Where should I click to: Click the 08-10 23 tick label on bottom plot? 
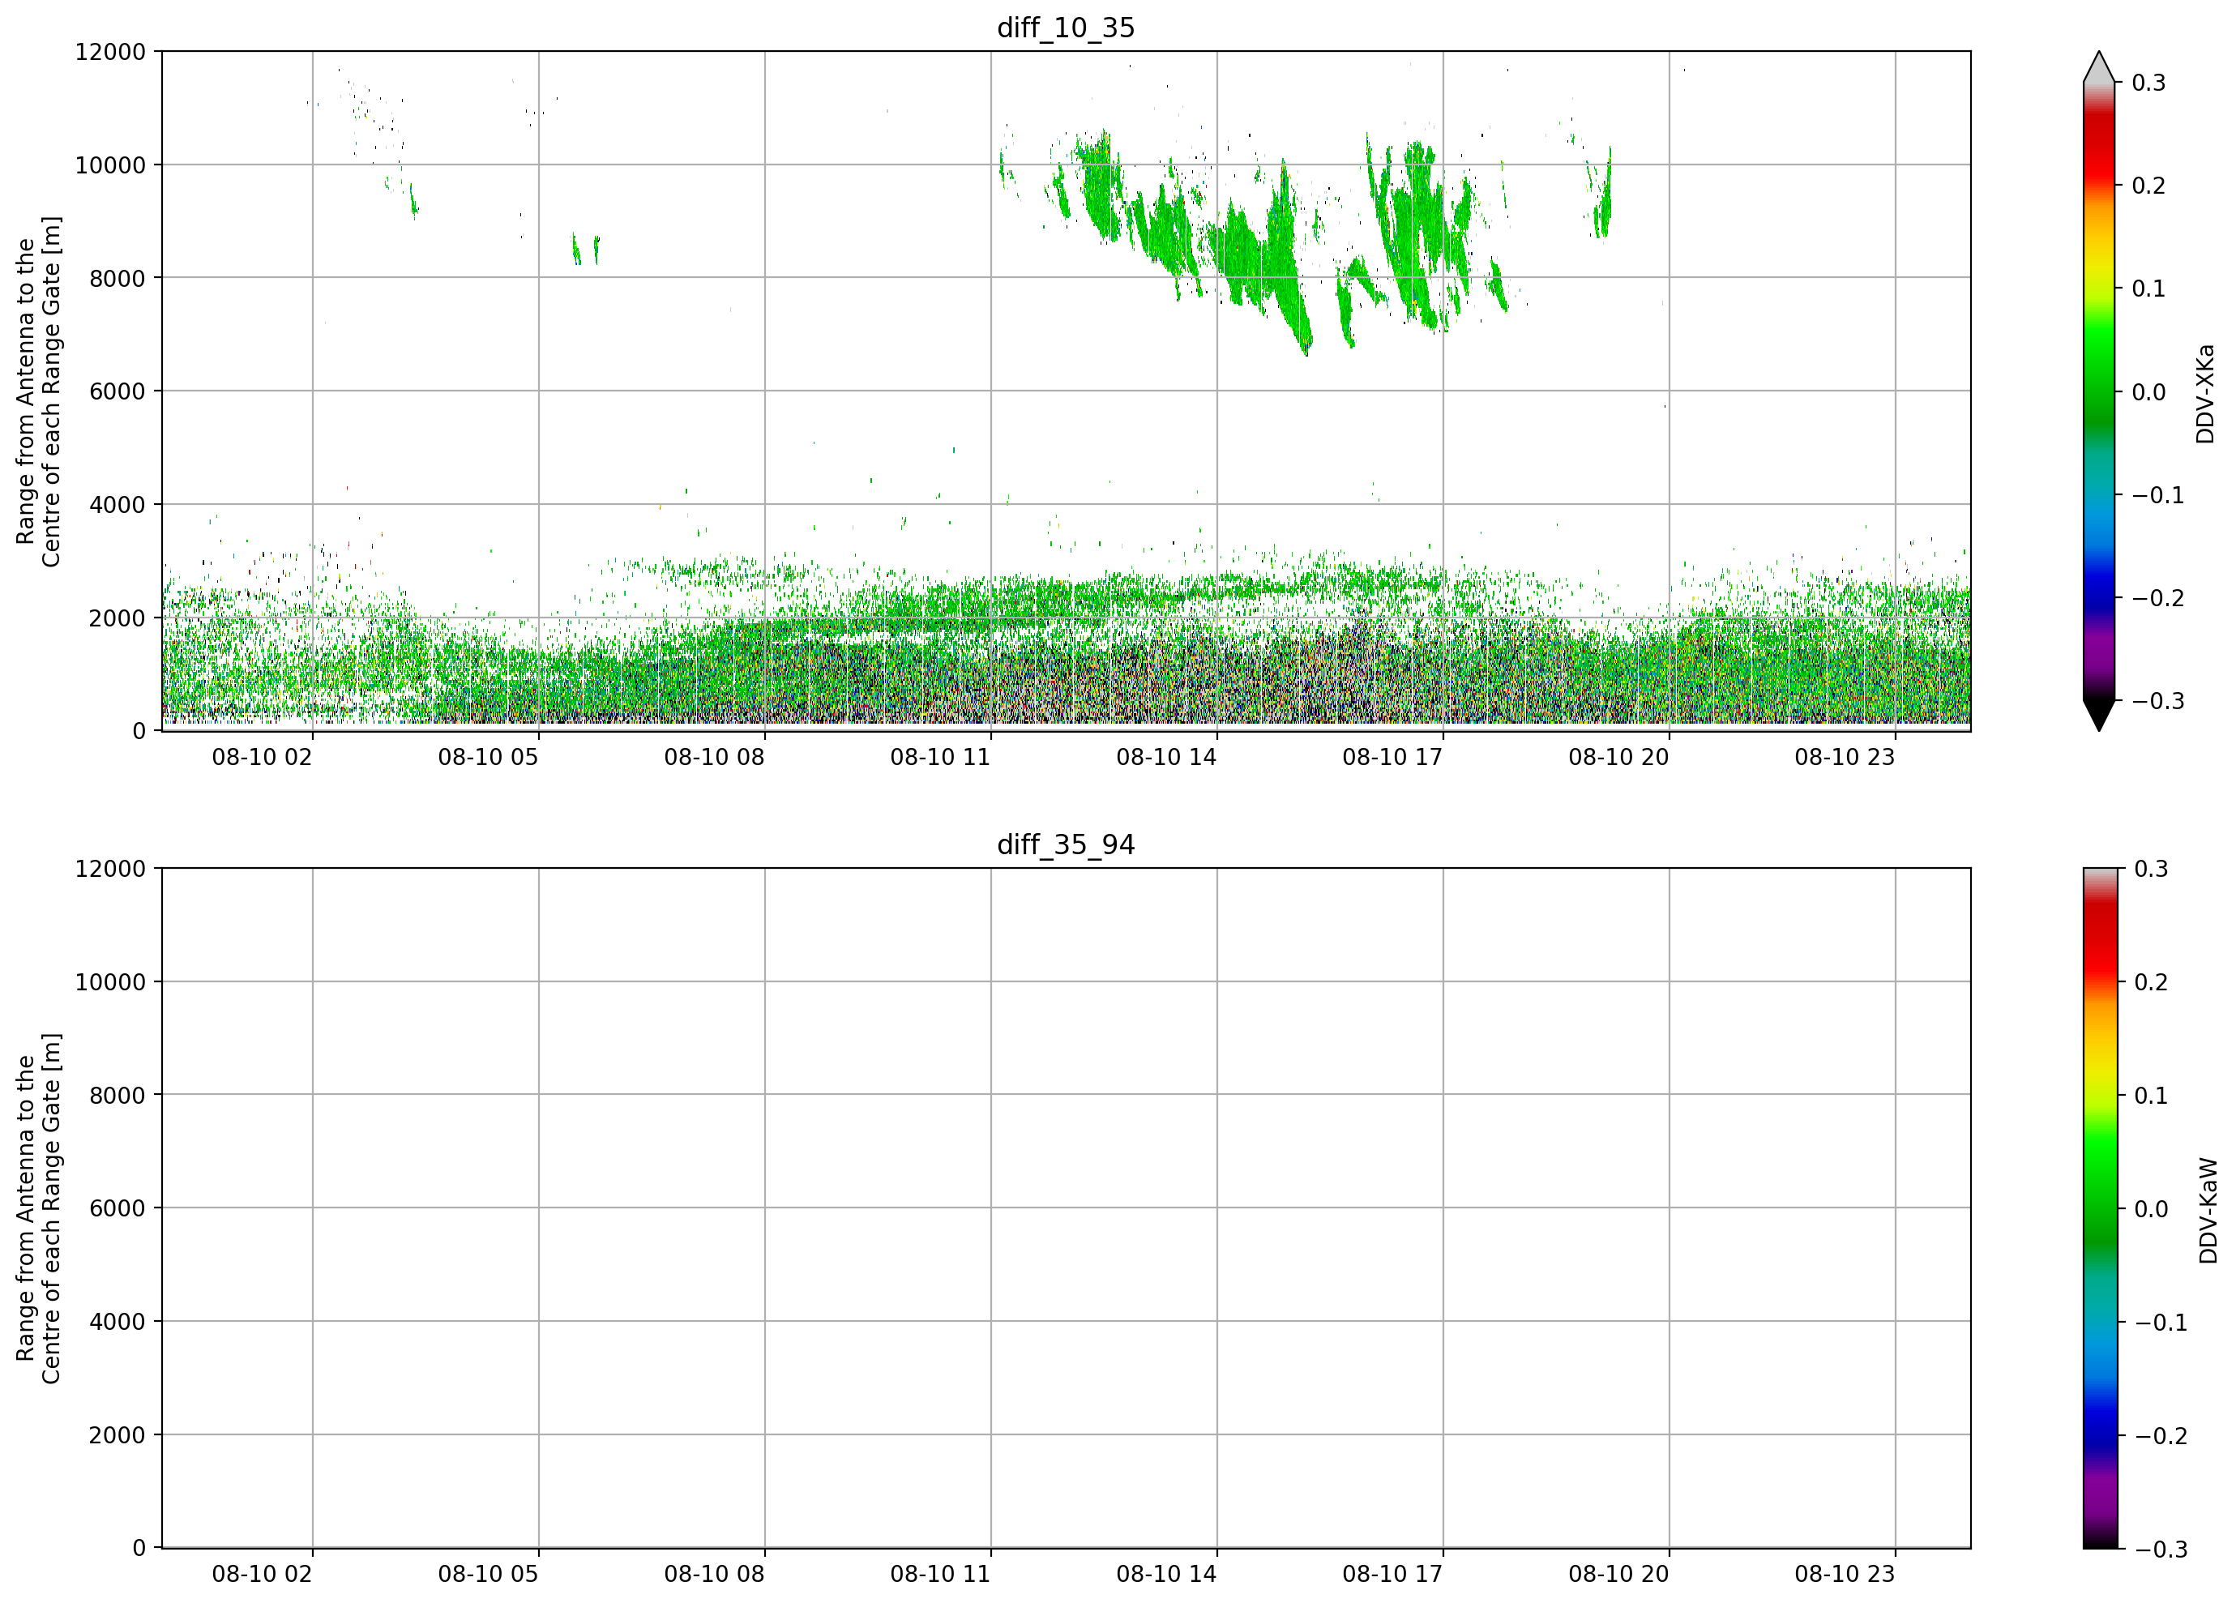[1845, 1575]
